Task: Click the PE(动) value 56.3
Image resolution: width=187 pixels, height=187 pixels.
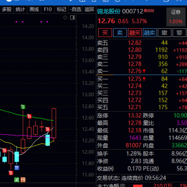Action: pos(182,169)
